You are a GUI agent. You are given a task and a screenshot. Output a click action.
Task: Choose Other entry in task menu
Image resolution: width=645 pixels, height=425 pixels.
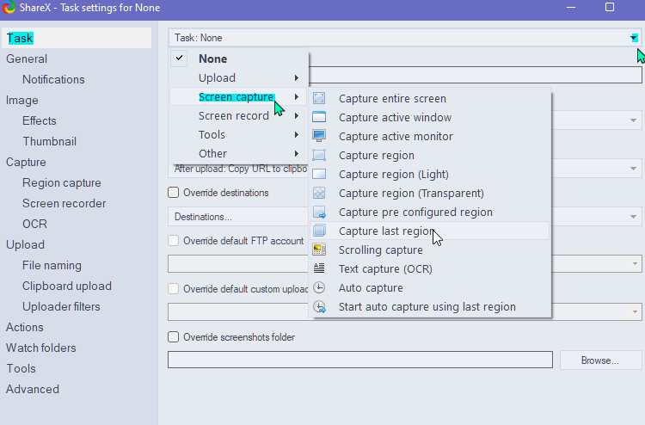(x=238, y=153)
